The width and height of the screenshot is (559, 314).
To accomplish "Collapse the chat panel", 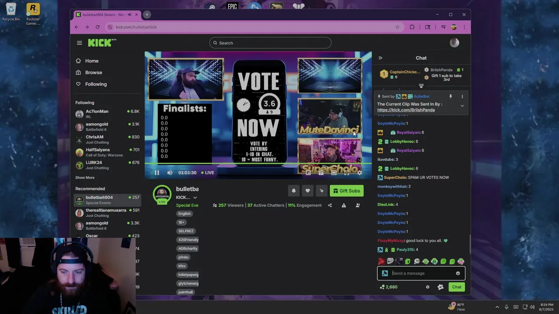I will click(x=380, y=58).
